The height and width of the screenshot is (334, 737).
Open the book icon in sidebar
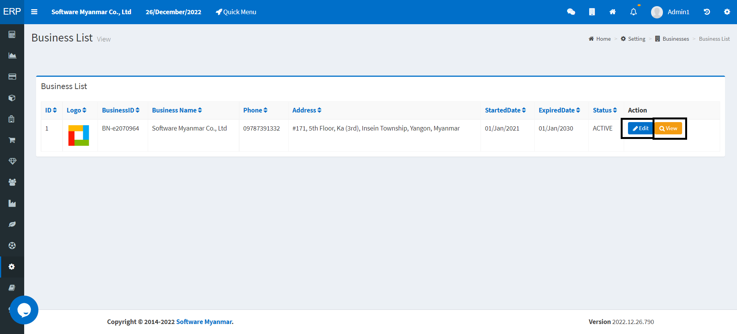(x=12, y=288)
